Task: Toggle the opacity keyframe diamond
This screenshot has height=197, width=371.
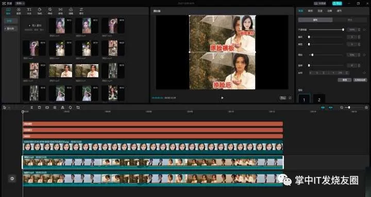Action: click(364, 30)
